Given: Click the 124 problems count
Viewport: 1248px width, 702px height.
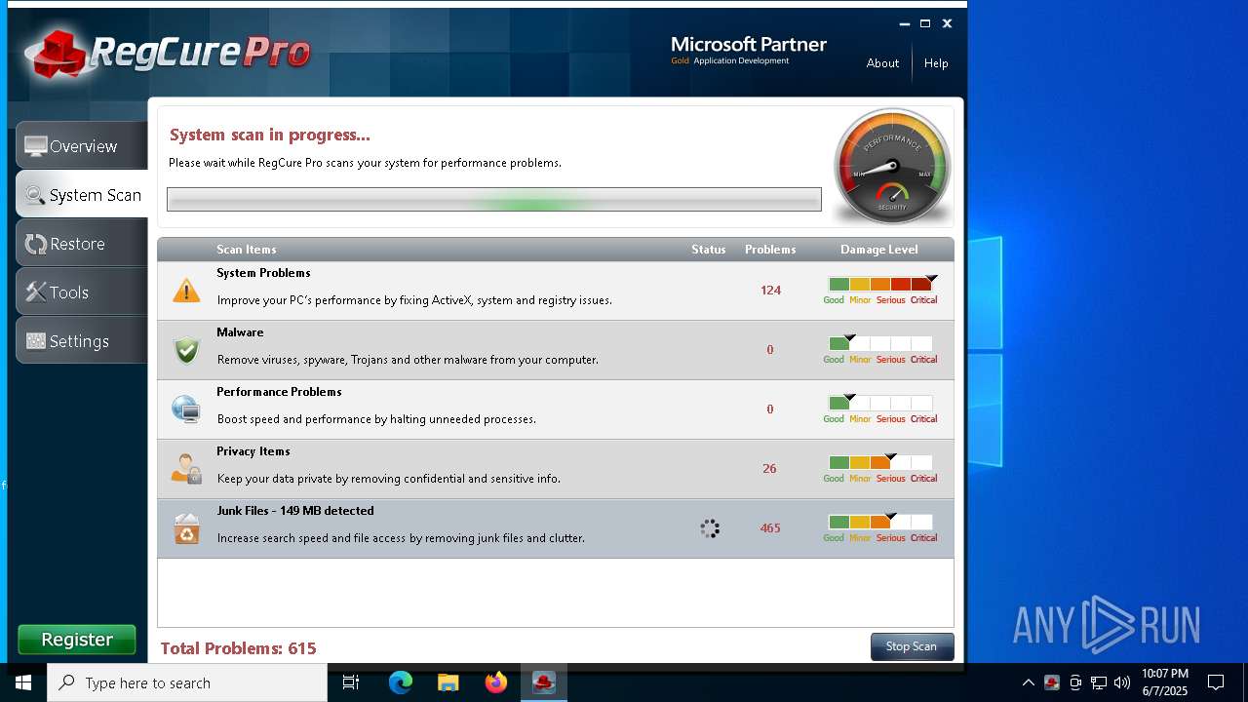Looking at the screenshot, I should pyautogui.click(x=770, y=291).
